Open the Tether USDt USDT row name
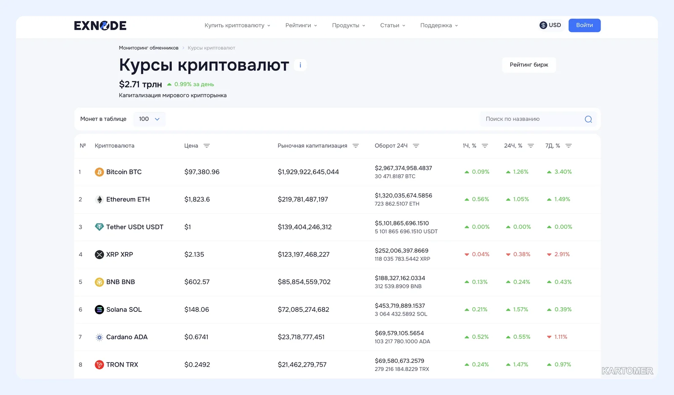This screenshot has height=395, width=674. (x=135, y=227)
